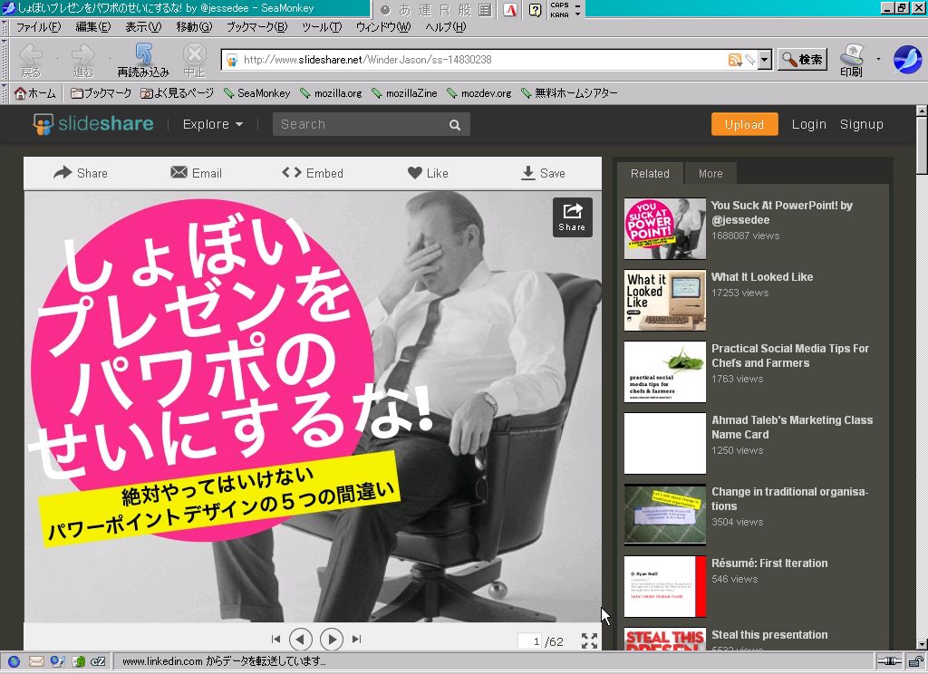The image size is (928, 674).
Task: Open the 無料ホームシアター bookmark
Action: tap(569, 93)
